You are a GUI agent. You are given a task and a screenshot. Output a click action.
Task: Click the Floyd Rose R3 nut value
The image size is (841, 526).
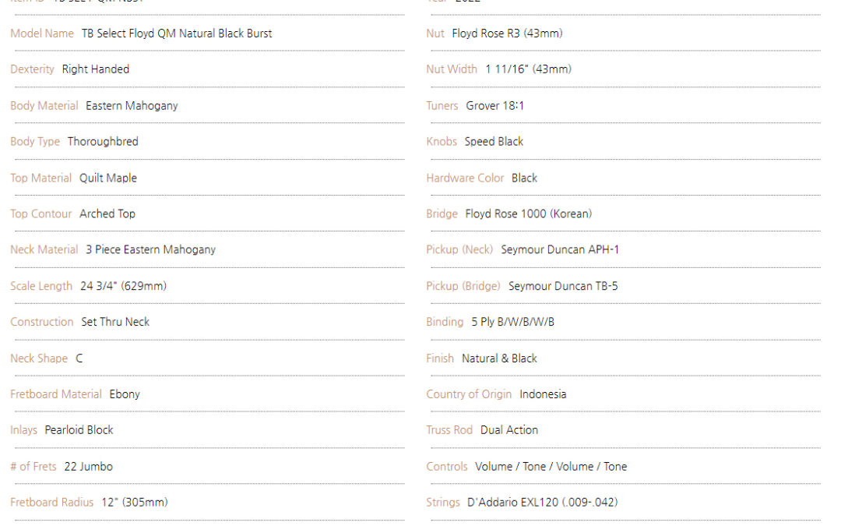[x=507, y=34]
